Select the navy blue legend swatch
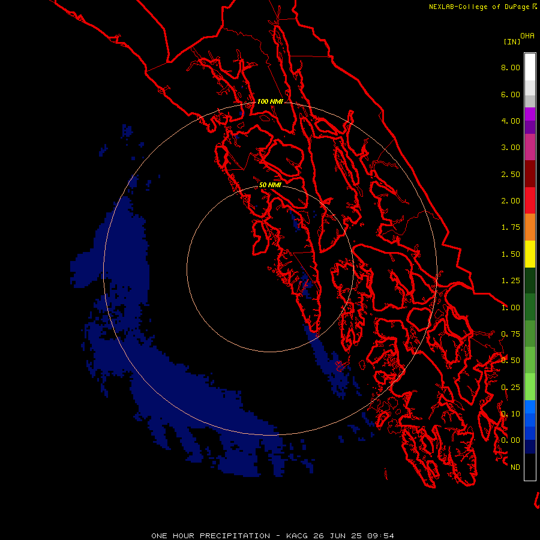 click(530, 447)
